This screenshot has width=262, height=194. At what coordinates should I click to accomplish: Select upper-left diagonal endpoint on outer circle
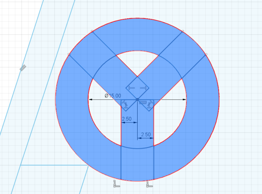coord(92,31)
